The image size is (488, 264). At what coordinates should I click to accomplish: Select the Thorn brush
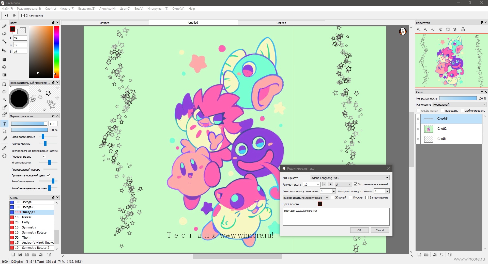click(x=32, y=238)
